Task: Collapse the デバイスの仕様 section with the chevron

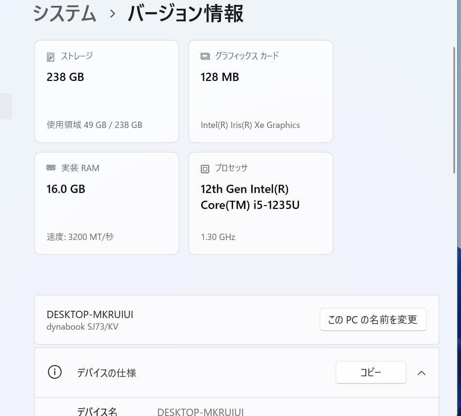Action: 421,372
